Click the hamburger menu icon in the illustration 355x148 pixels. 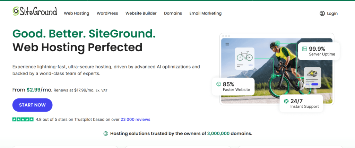227,44
